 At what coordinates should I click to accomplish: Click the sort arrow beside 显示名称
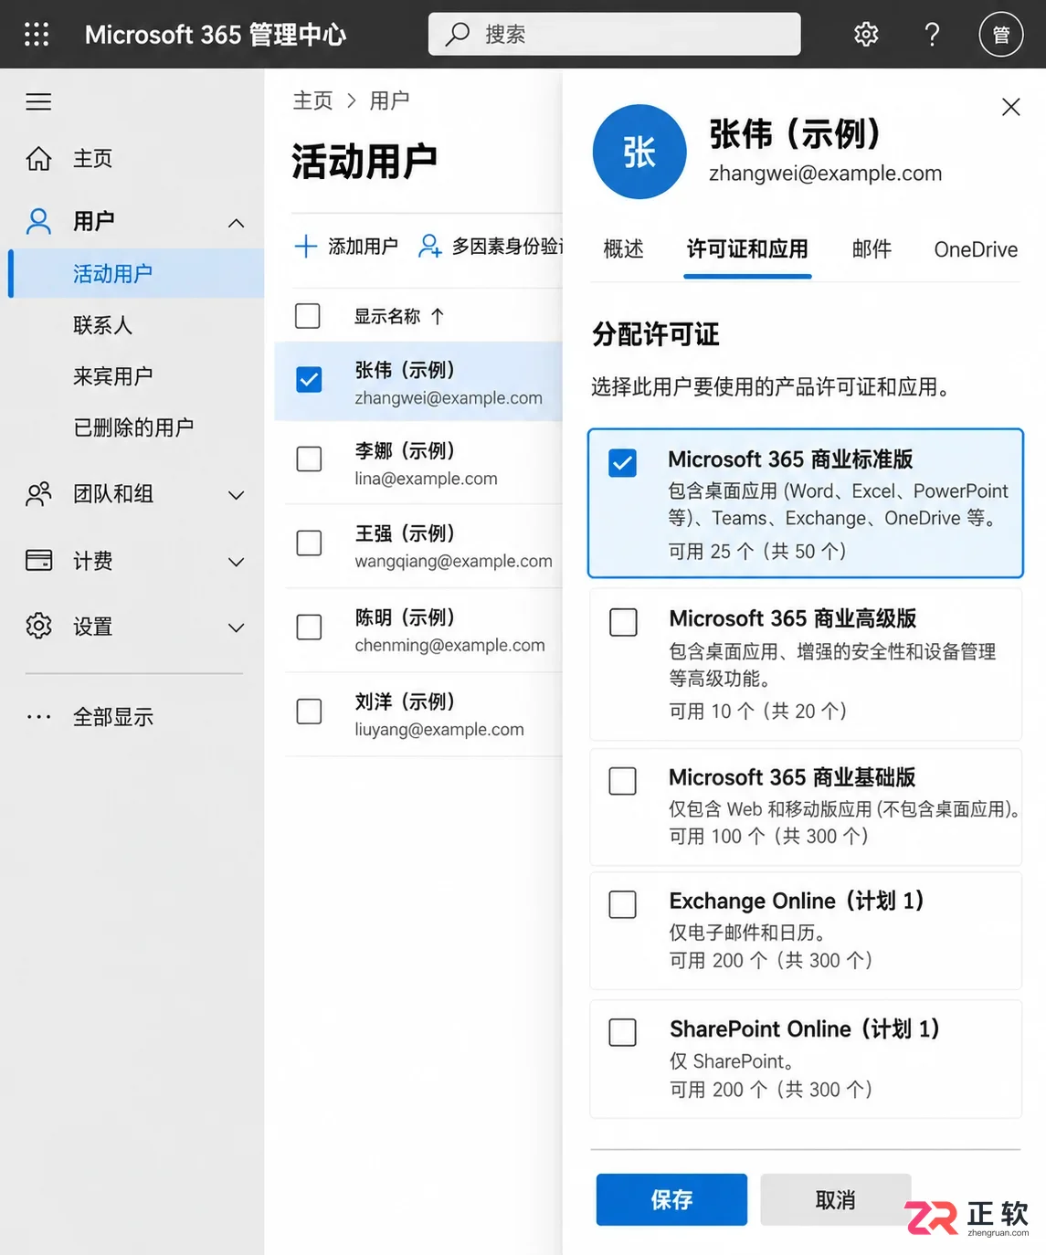pos(438,316)
